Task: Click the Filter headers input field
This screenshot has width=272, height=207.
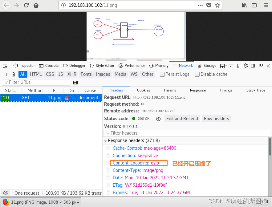Action: [x=187, y=133]
